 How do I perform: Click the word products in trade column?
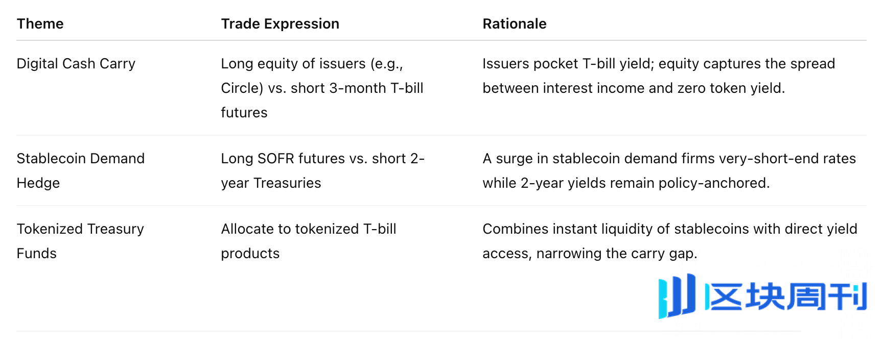250,254
